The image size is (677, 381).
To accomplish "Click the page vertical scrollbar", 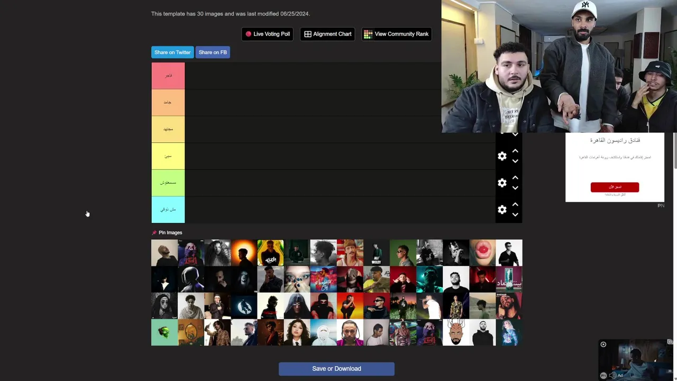I will click(675, 151).
